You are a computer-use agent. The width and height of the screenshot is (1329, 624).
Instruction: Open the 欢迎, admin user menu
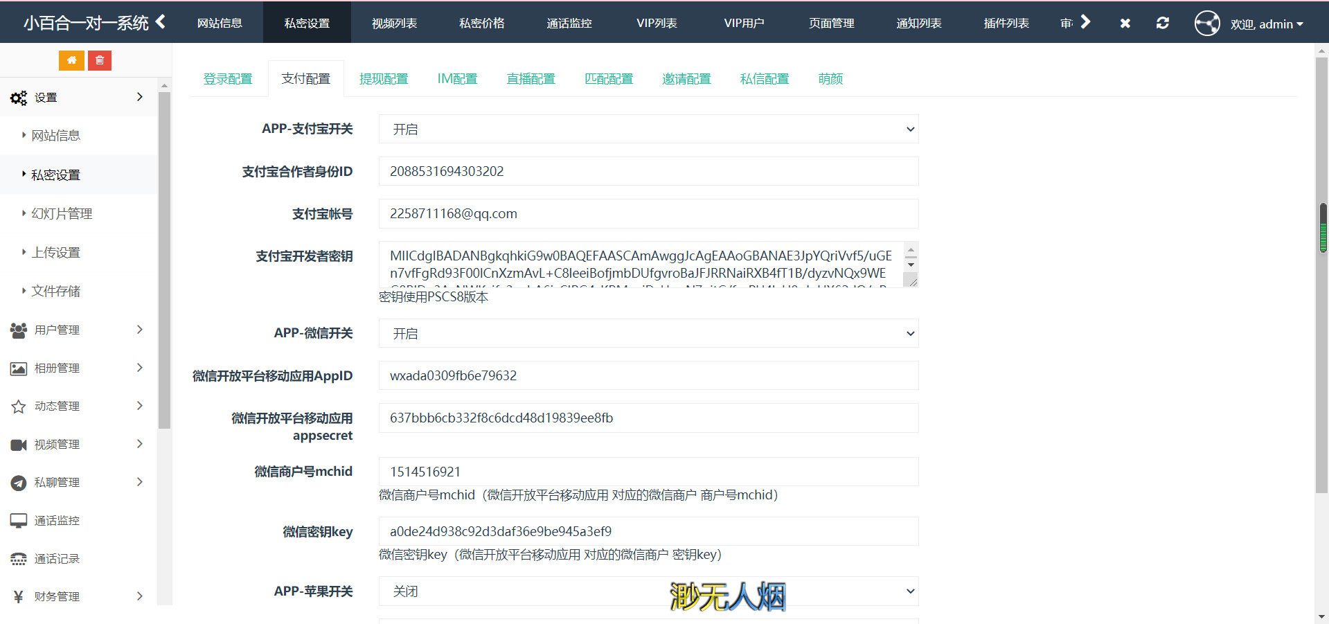1266,24
